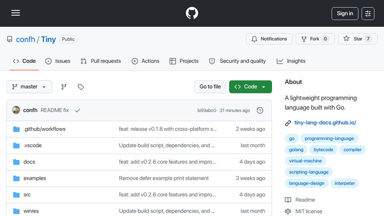
Task: Select the compiler topic tag
Action: coord(352,150)
